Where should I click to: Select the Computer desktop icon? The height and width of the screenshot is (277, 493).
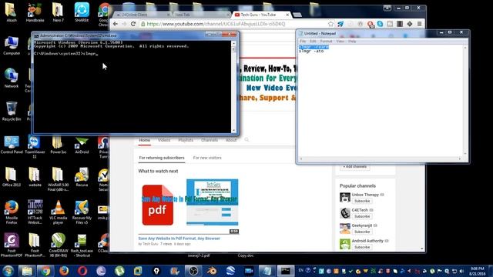(x=12, y=45)
